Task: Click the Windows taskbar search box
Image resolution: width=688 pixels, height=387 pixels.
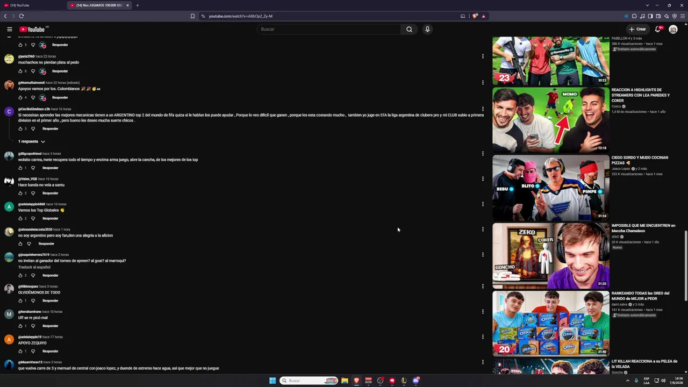Action: point(309,381)
